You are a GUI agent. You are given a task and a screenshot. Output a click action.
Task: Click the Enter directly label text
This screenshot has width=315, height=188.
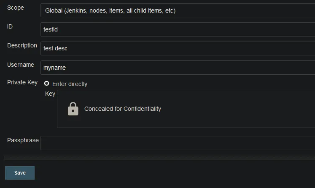tap(70, 84)
